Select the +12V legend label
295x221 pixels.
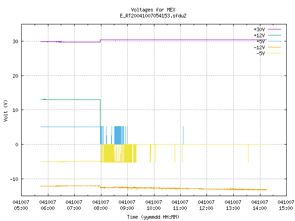point(259,35)
